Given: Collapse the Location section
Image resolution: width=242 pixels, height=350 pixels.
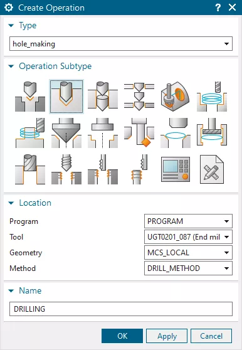Looking at the screenshot, I should 11,203.
